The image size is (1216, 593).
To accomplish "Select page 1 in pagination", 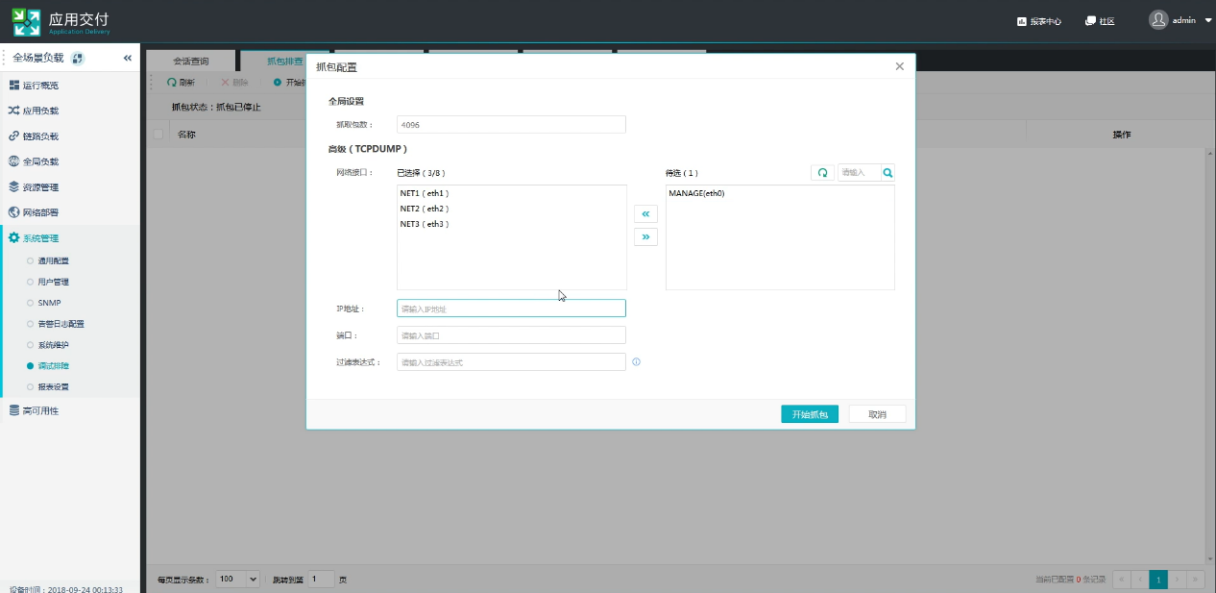I will click(x=1159, y=580).
